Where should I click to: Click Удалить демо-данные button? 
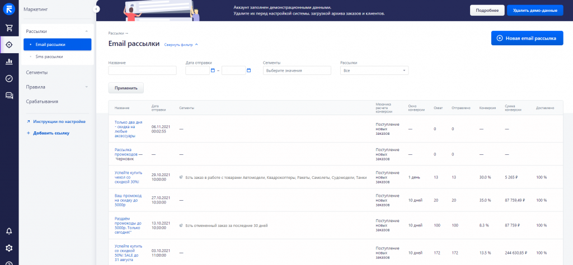[534, 11]
